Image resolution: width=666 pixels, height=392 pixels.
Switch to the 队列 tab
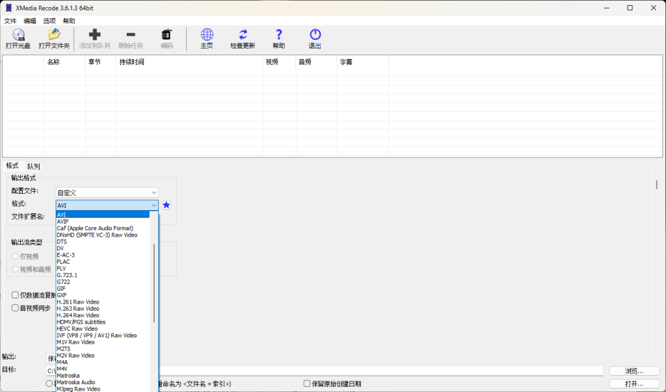33,166
